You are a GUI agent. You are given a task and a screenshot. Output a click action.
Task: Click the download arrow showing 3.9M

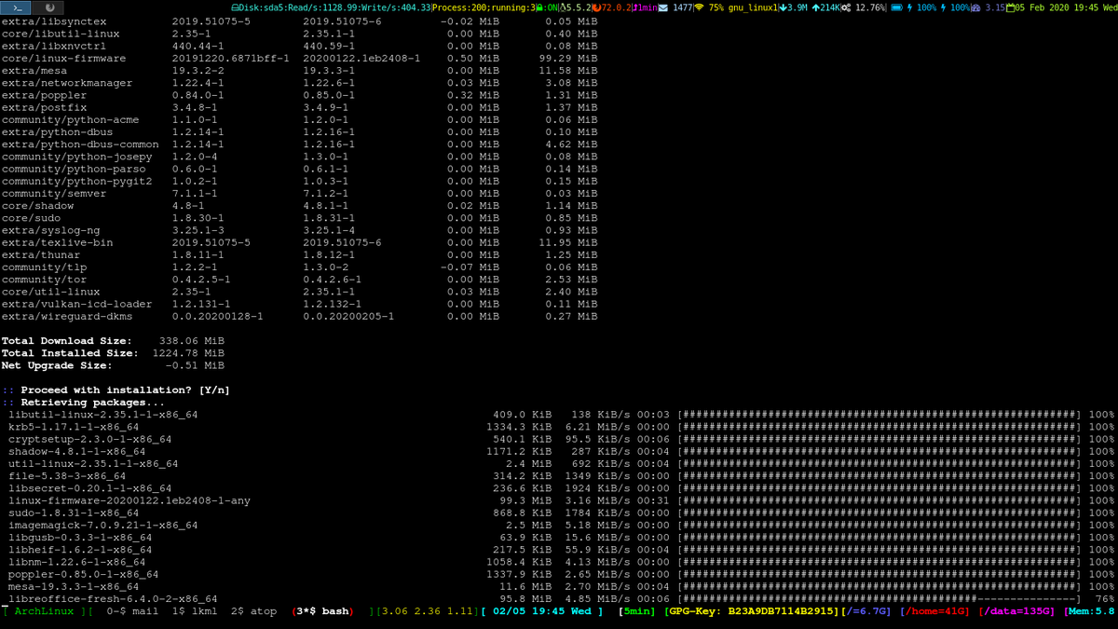point(782,7)
